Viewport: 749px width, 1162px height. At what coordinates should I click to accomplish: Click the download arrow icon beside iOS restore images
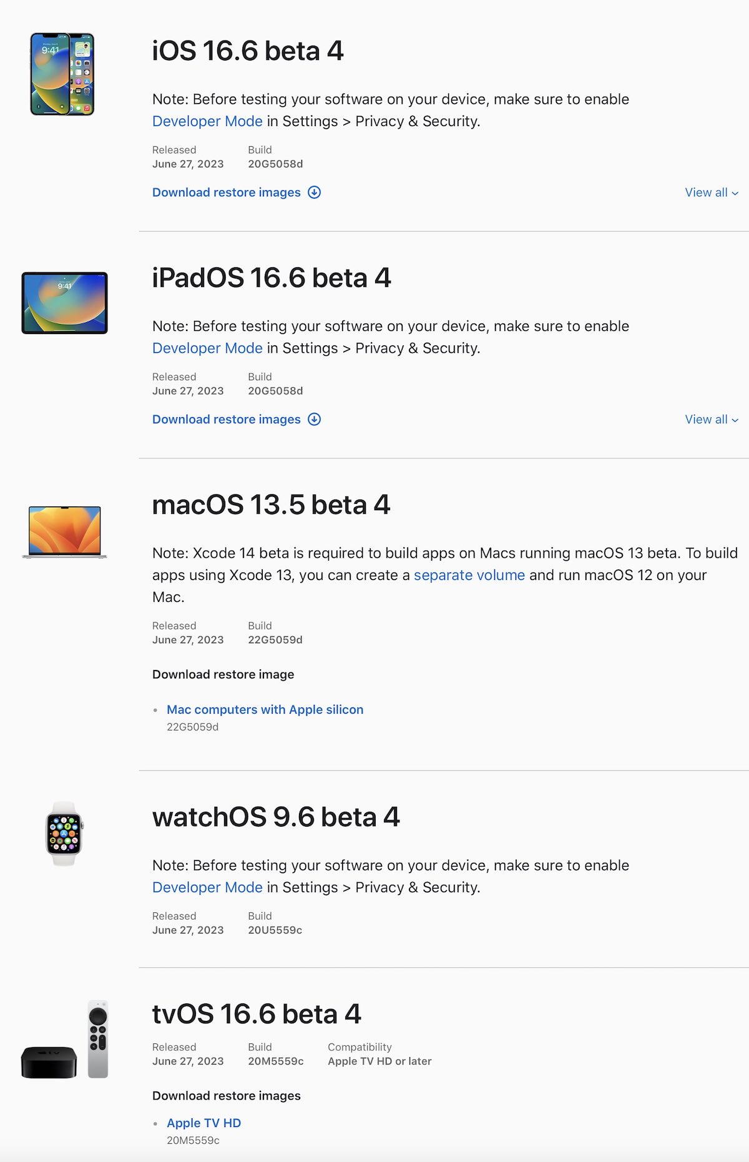[x=316, y=192]
